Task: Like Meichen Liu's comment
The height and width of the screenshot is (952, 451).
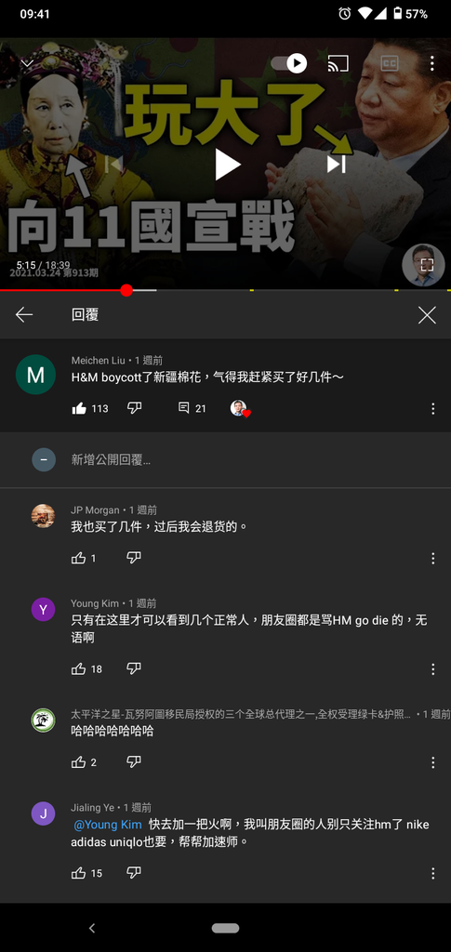Action: coord(79,409)
